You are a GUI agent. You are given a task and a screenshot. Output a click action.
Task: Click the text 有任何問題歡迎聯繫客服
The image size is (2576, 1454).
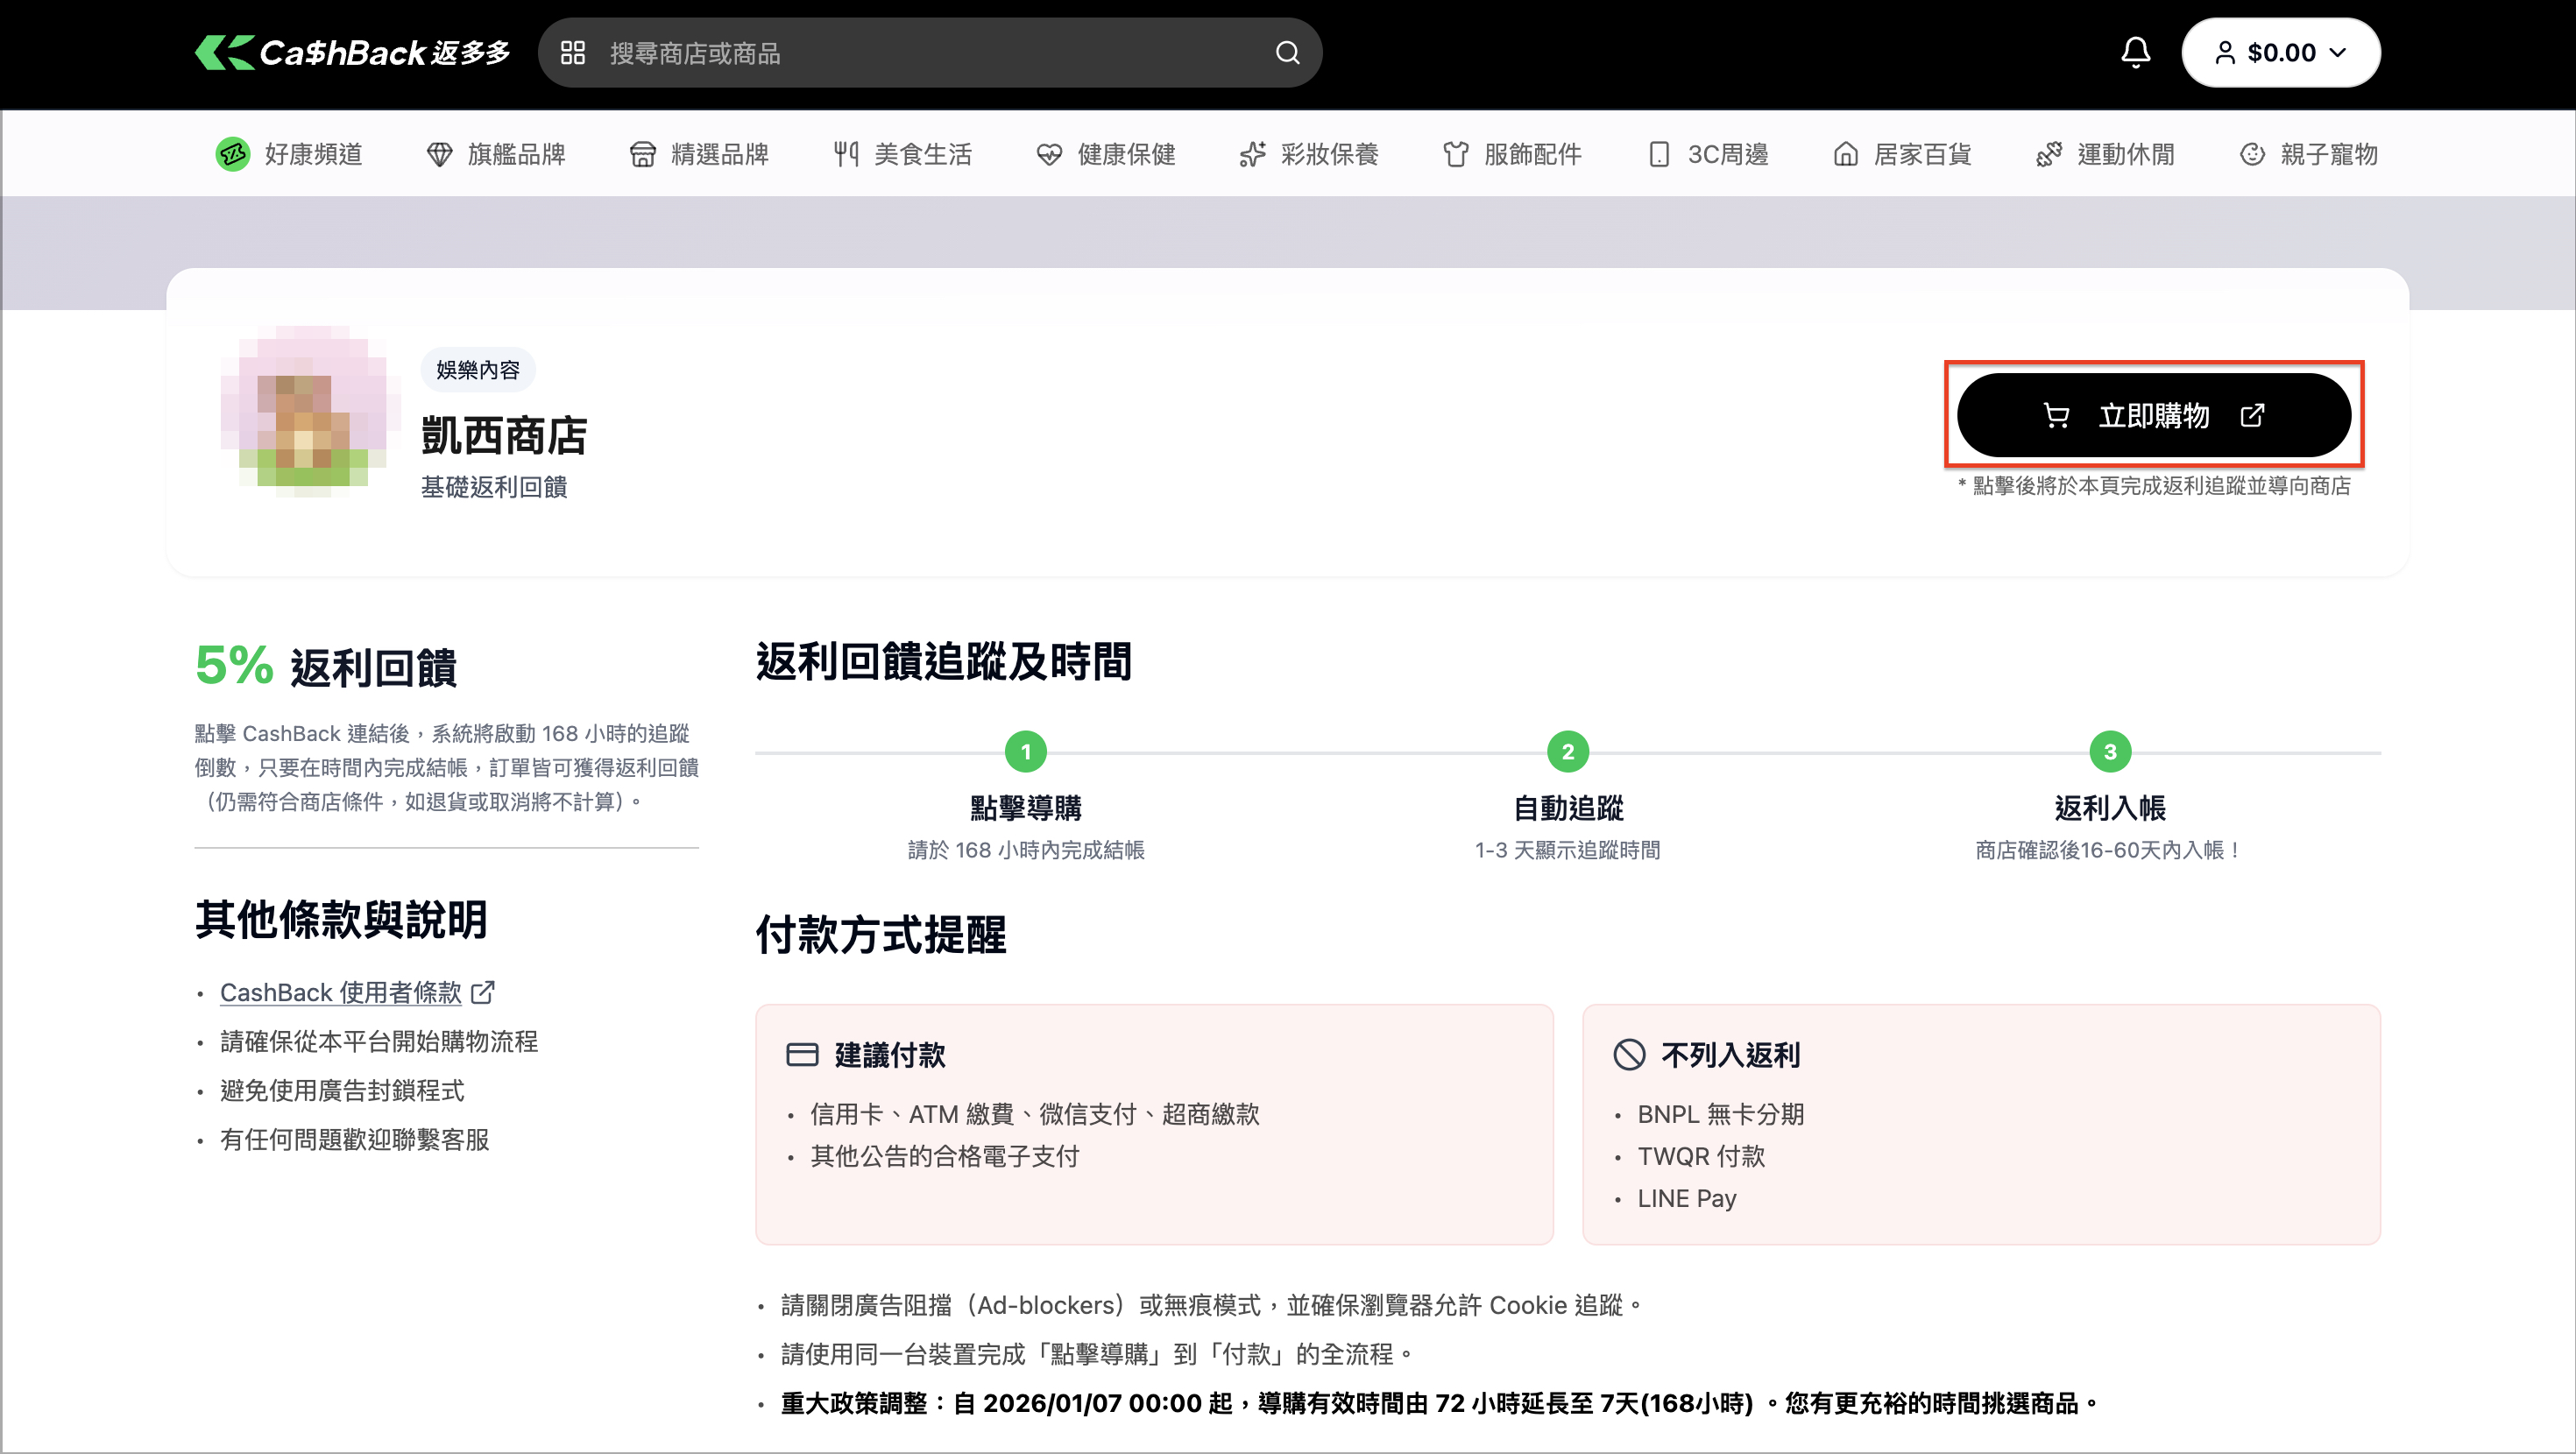(x=354, y=1139)
